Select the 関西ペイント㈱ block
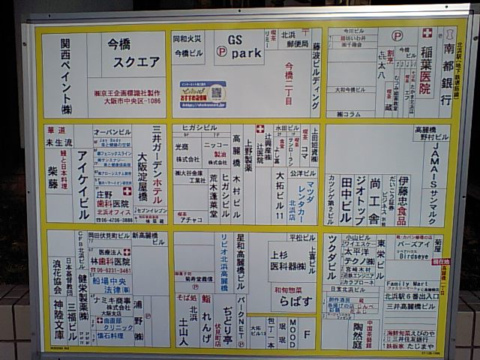480x360 pixels. (x=65, y=75)
